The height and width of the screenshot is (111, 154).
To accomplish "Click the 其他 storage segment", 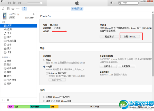I will (x=54, y=107).
